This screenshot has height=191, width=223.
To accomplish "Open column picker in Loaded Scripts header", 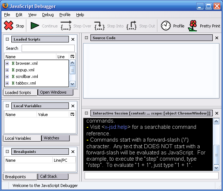I will [72, 57].
